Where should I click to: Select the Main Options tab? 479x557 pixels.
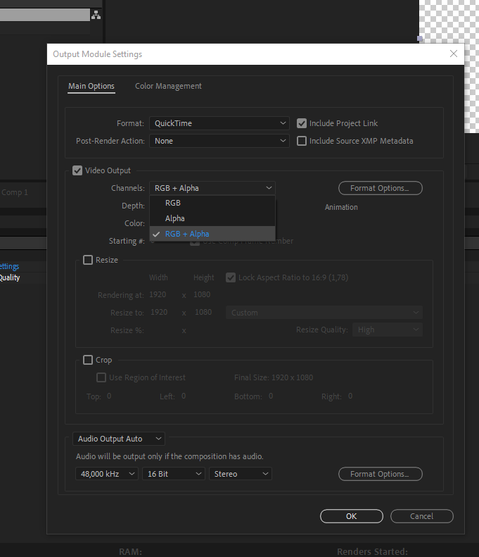pyautogui.click(x=91, y=87)
